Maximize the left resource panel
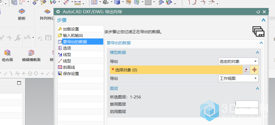 [19, 83]
